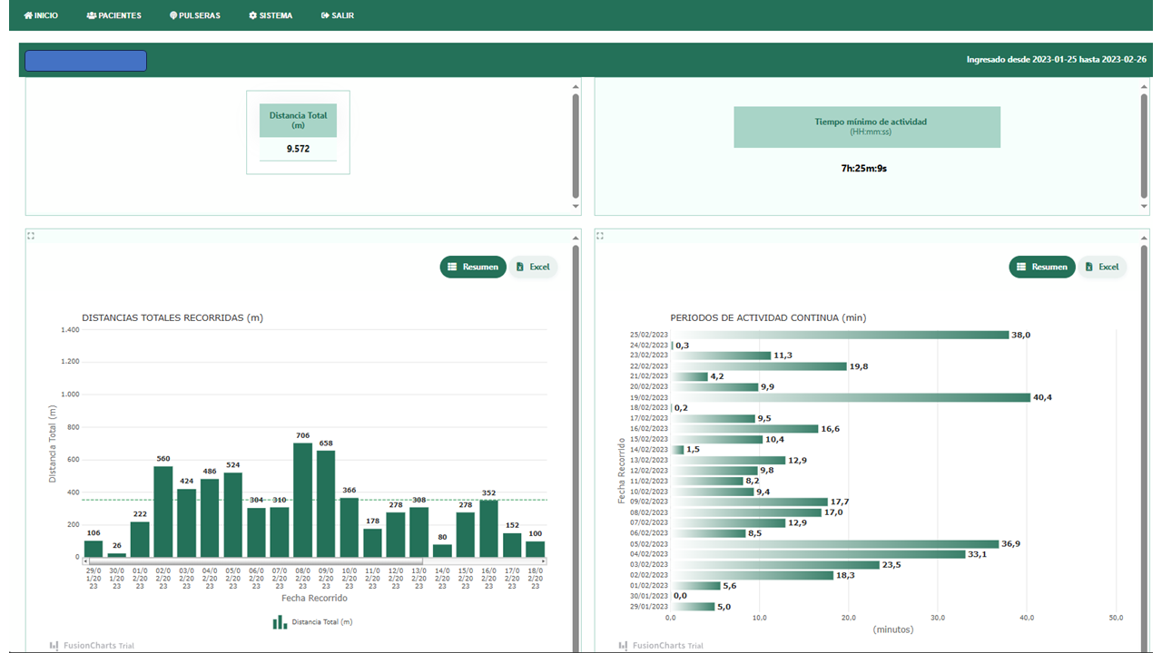Click the blue patient name button
1162x653 pixels.
85,61
